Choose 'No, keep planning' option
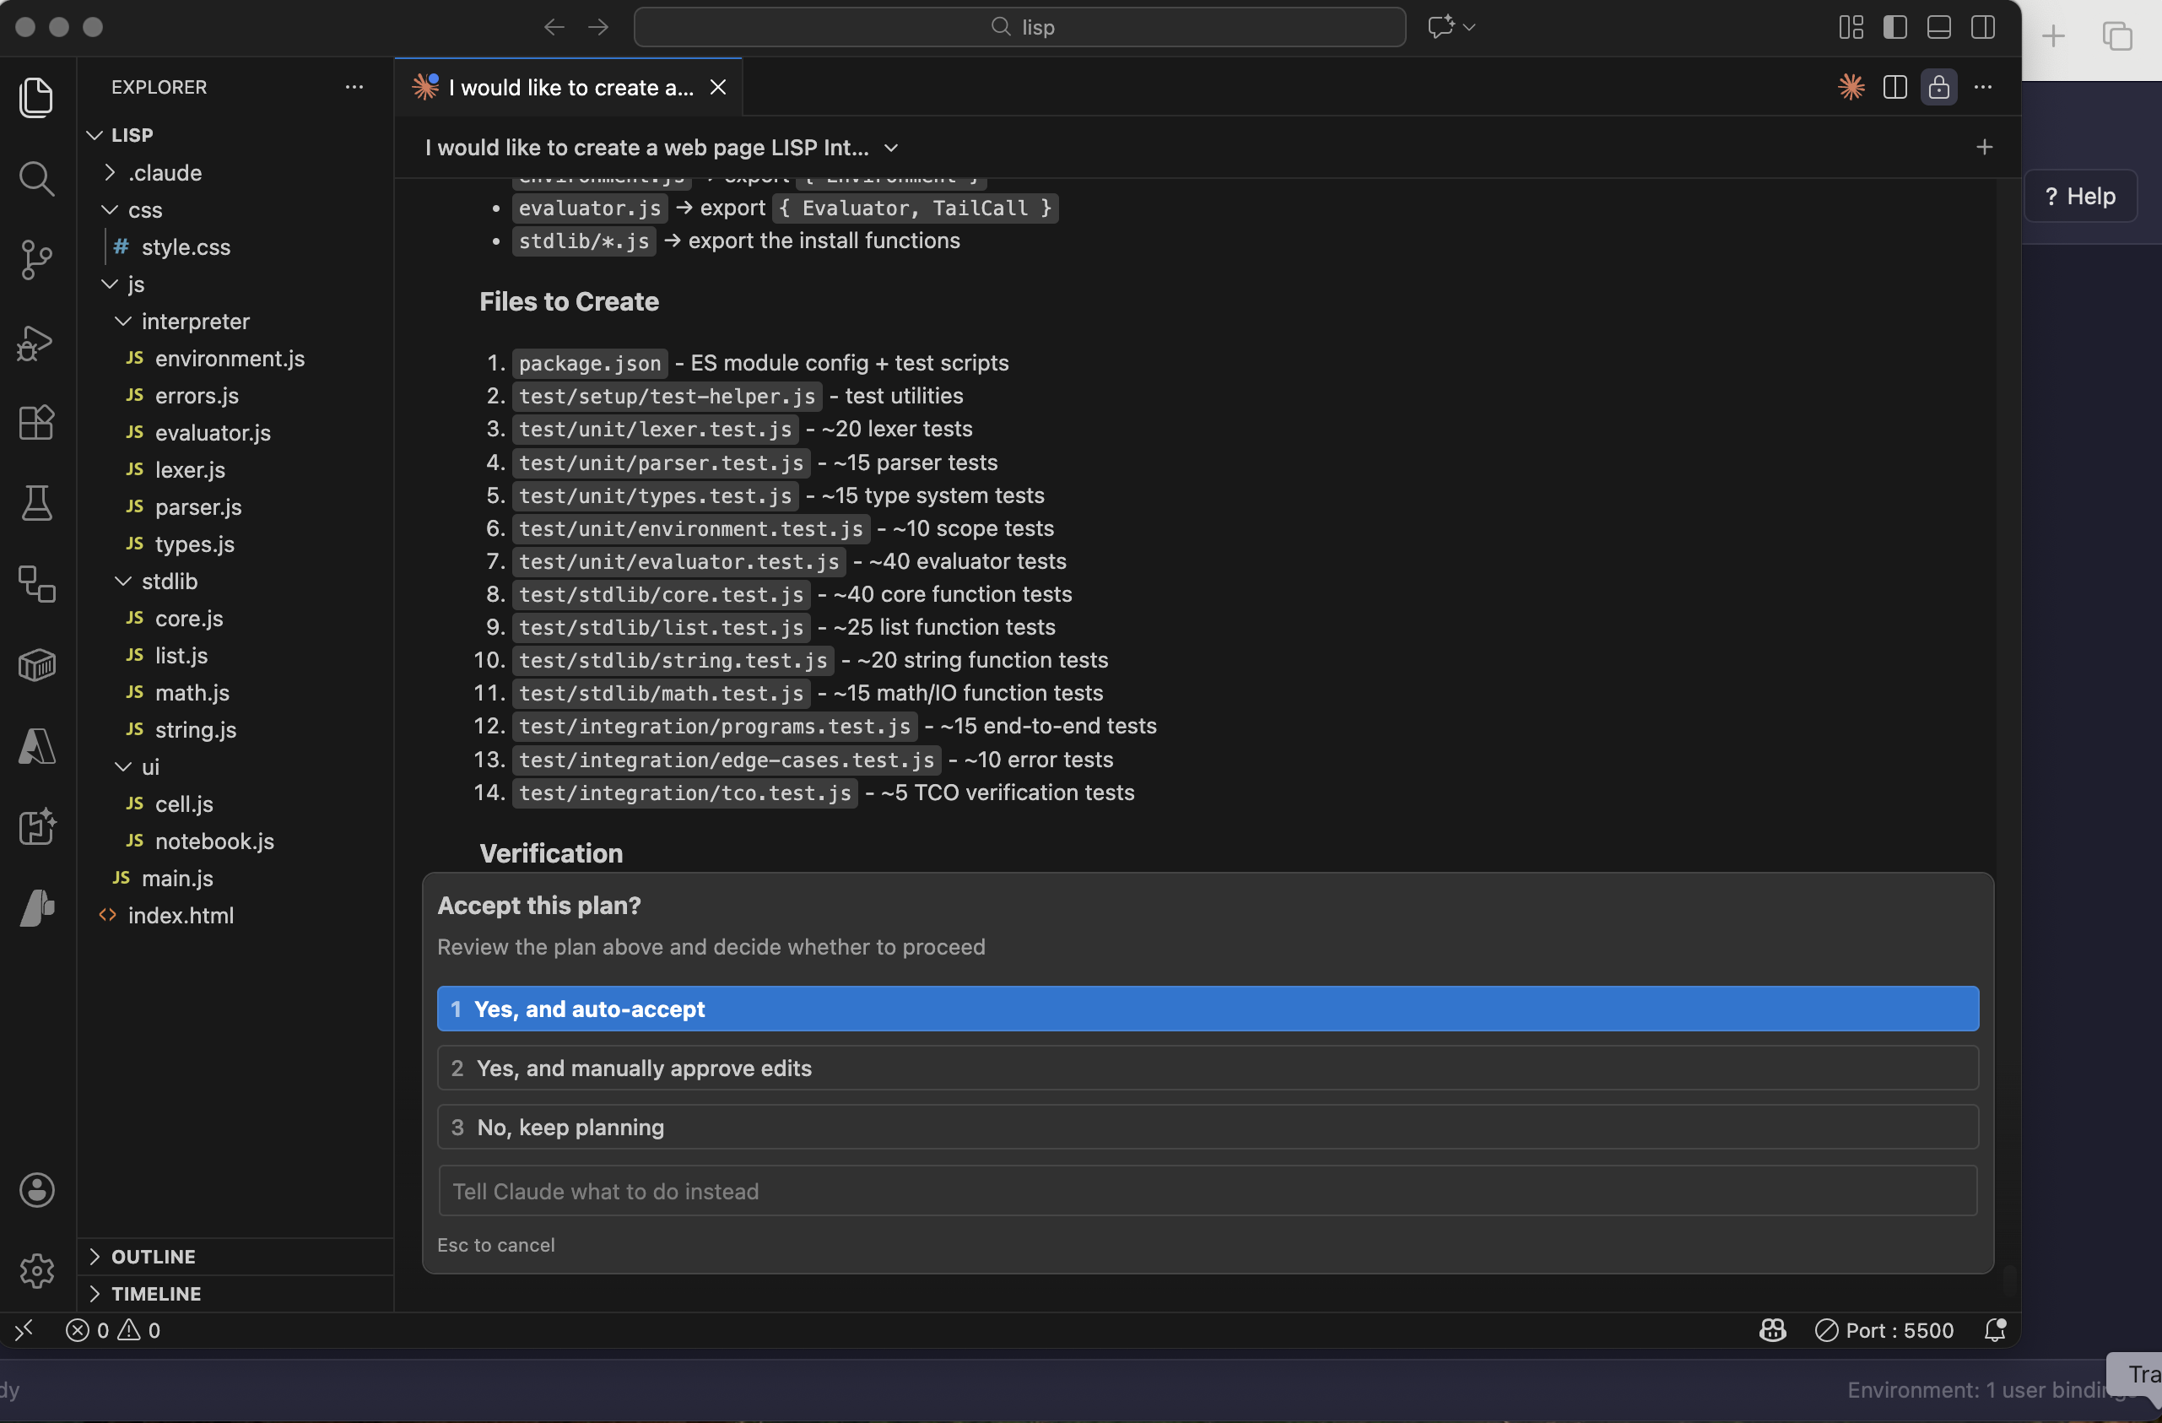The image size is (2162, 1423). click(x=1208, y=1127)
